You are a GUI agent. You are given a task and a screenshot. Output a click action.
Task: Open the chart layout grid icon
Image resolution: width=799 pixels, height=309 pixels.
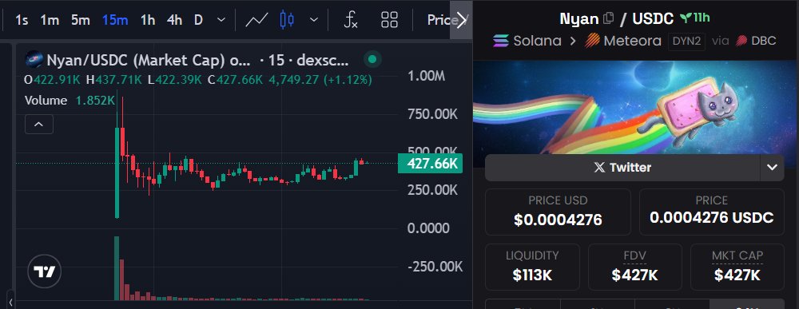pos(389,21)
